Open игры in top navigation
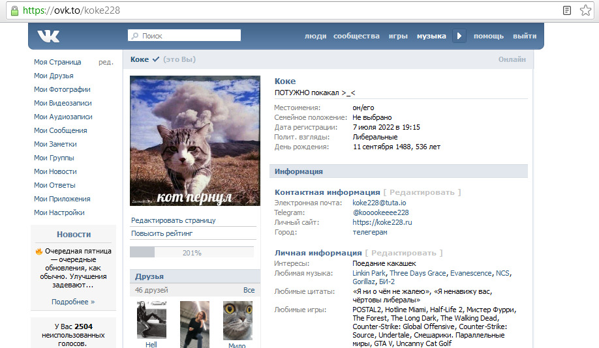This screenshot has height=348, width=599. pos(398,36)
